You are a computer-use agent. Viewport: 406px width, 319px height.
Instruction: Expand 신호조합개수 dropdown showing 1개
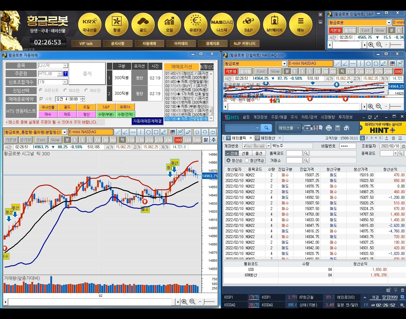pyautogui.click(x=65, y=82)
